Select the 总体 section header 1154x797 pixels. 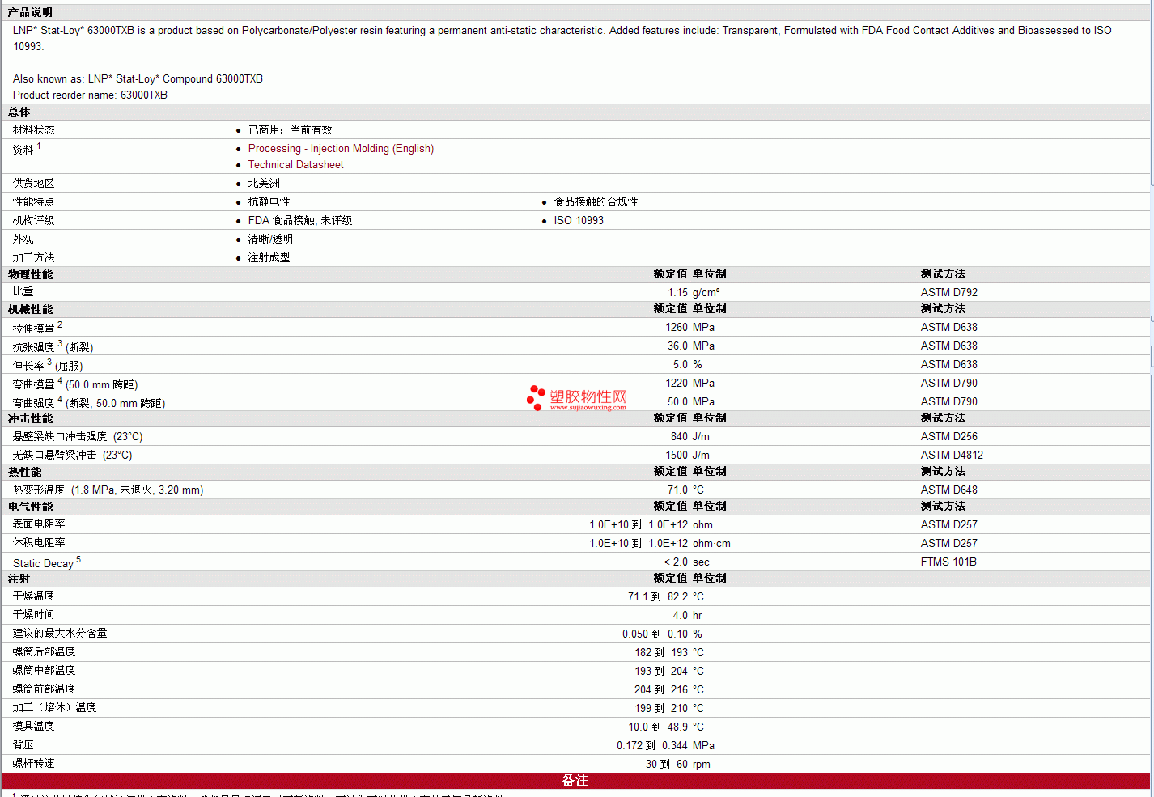pyautogui.click(x=19, y=112)
